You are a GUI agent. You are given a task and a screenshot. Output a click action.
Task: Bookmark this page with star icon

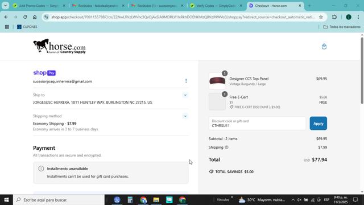pos(321,17)
